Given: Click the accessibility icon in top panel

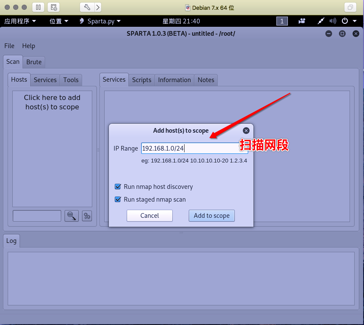Looking at the screenshot, I should point(302,21).
